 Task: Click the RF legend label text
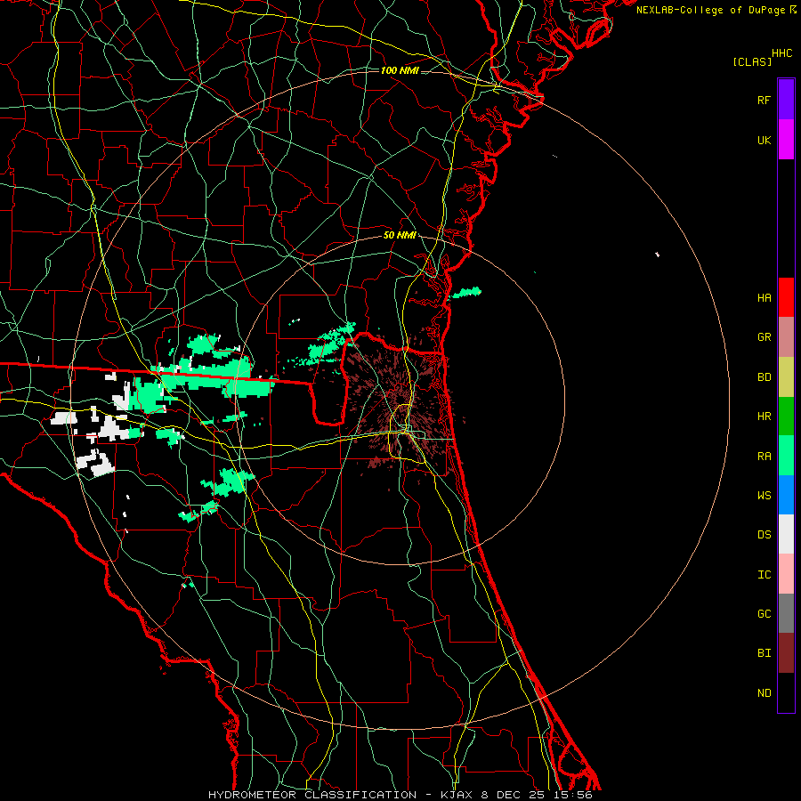pos(764,100)
